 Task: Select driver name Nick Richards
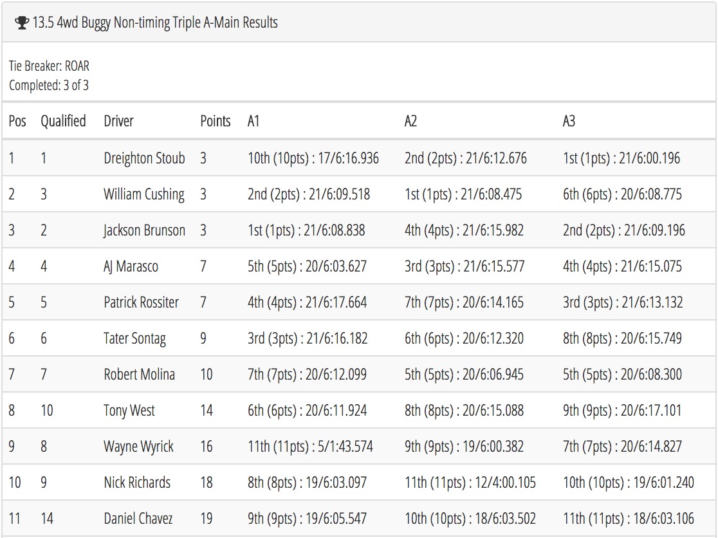(x=137, y=482)
